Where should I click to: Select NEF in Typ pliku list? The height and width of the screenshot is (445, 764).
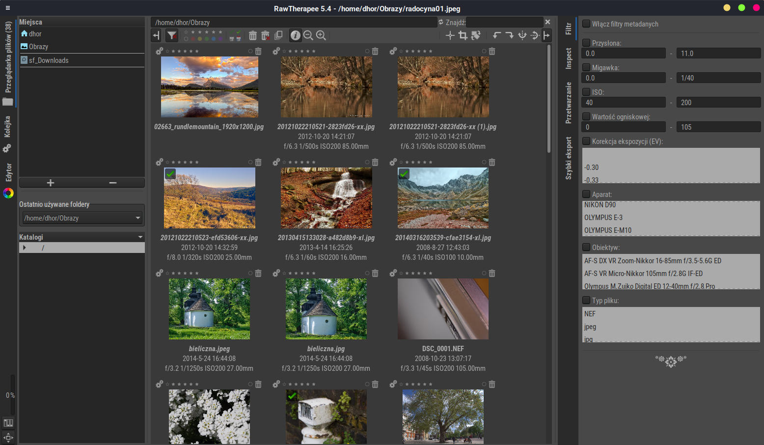[x=671, y=314]
